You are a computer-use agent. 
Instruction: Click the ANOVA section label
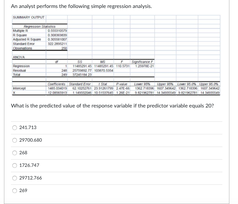[x=19, y=57]
